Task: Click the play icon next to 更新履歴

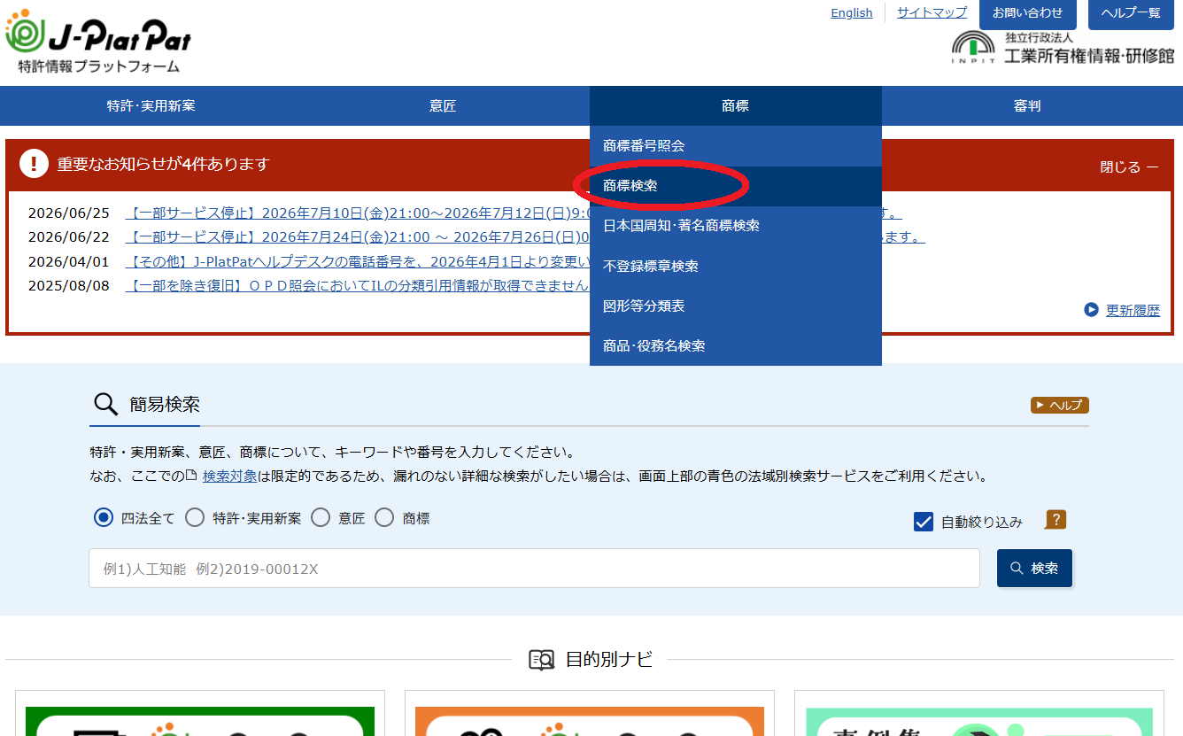Action: [x=1091, y=310]
